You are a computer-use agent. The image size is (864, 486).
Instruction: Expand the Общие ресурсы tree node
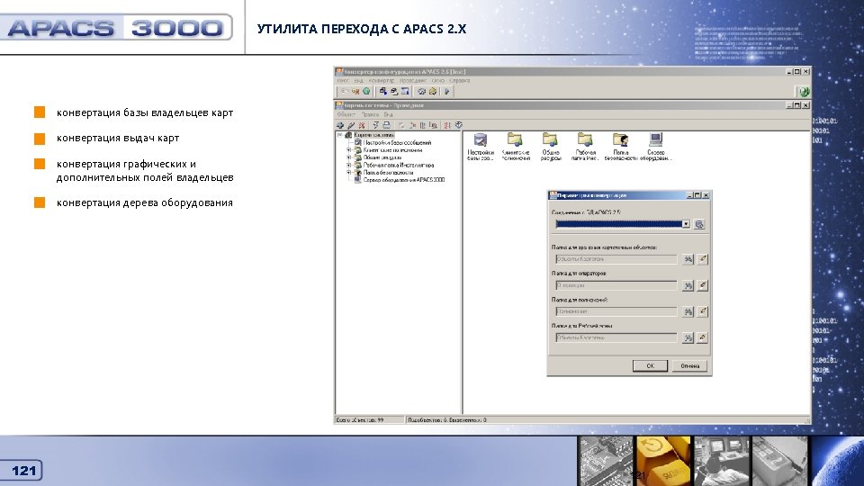point(348,157)
